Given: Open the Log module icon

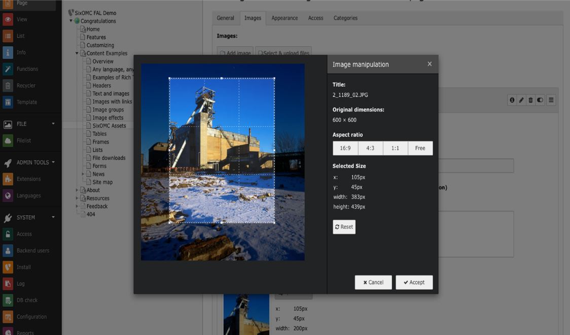Looking at the screenshot, I should click(x=8, y=284).
